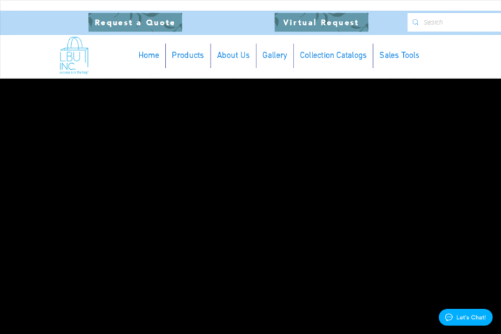501x334 pixels.
Task: Open the Gallery page
Action: tap(274, 55)
